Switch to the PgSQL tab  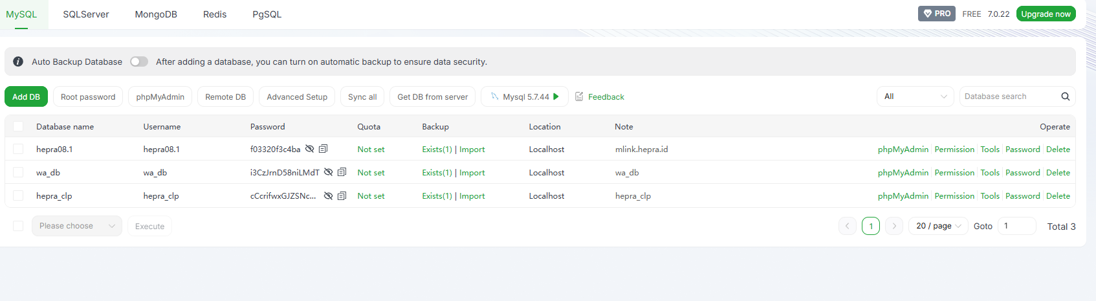click(x=267, y=14)
